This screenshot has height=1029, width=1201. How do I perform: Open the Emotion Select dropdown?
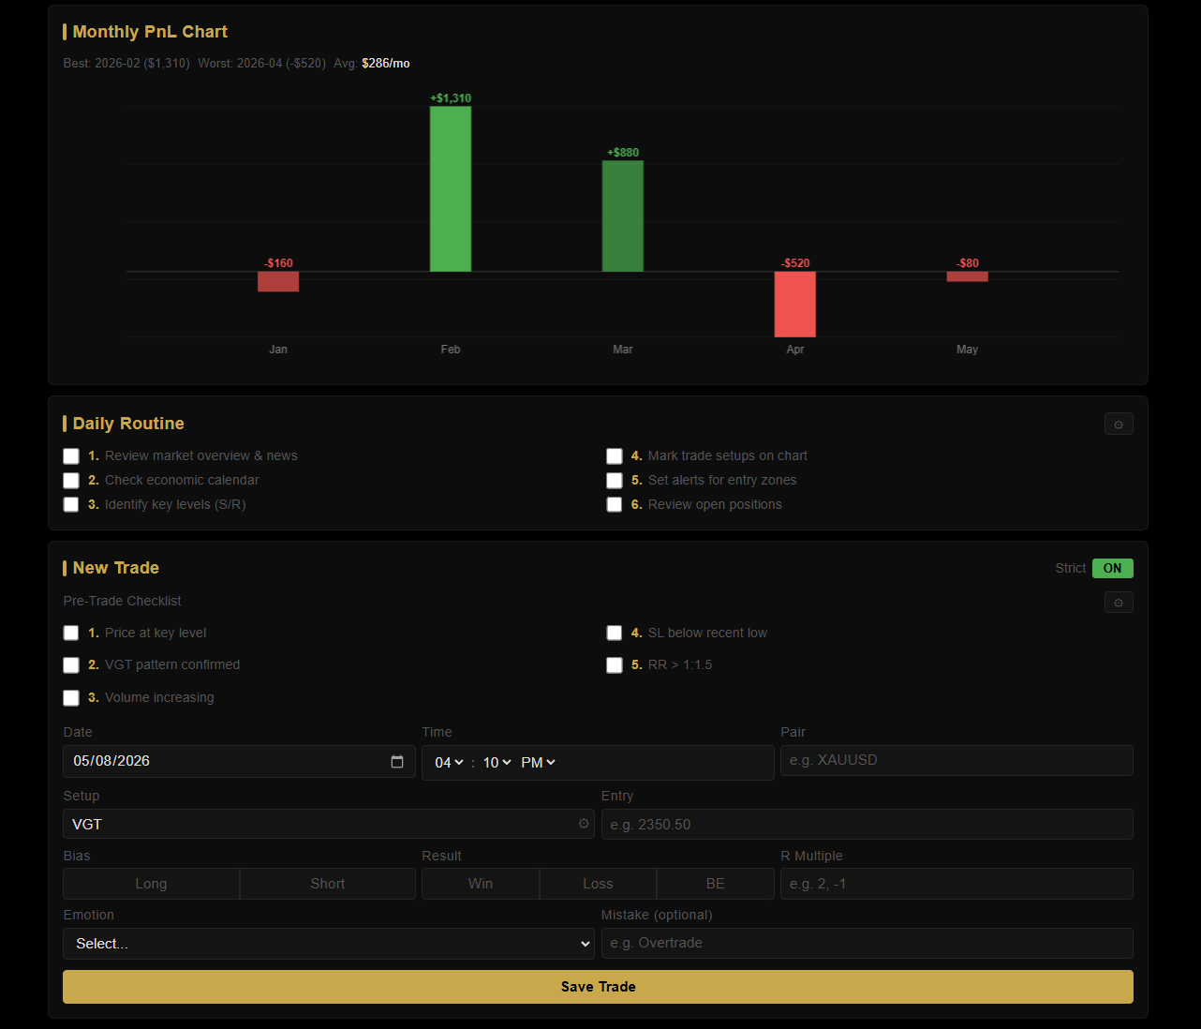click(x=329, y=944)
